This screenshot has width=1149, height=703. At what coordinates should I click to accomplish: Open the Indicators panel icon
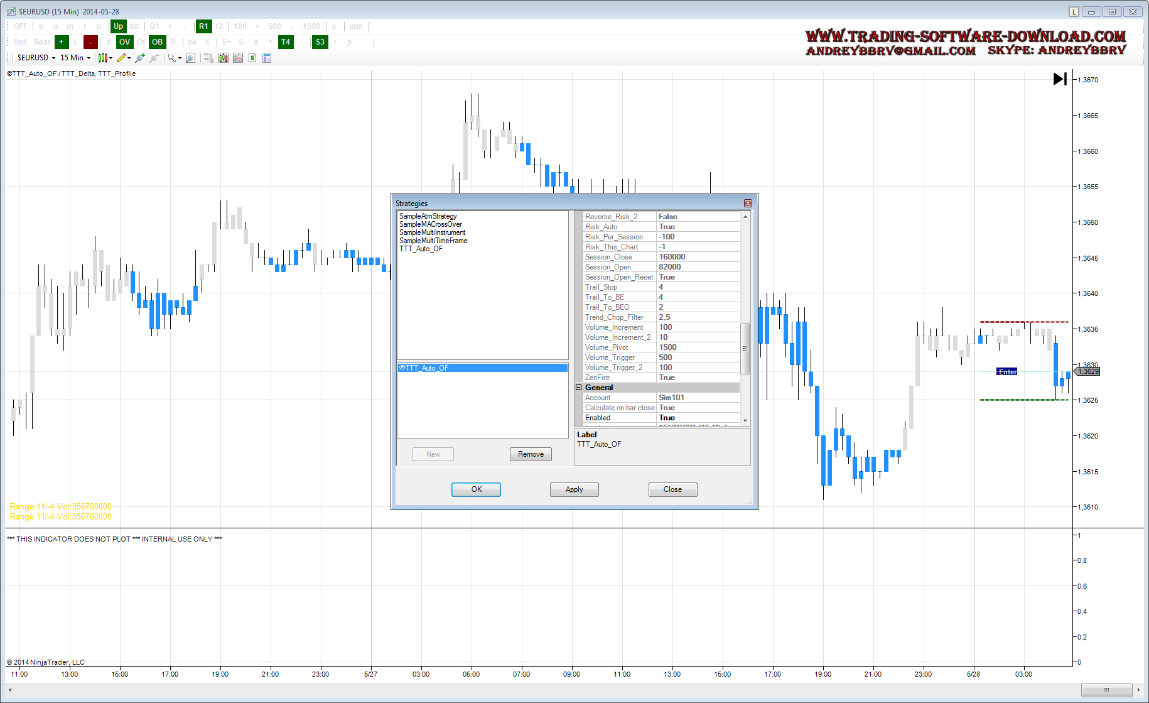point(238,58)
